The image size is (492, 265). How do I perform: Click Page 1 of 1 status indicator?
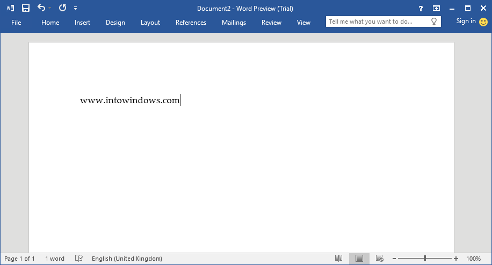click(19, 259)
